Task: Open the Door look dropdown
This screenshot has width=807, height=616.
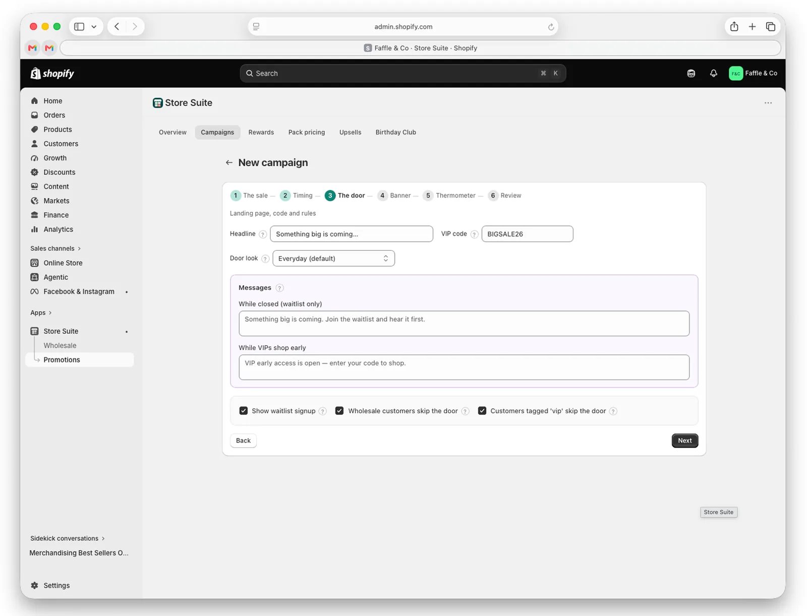Action: 333,259
